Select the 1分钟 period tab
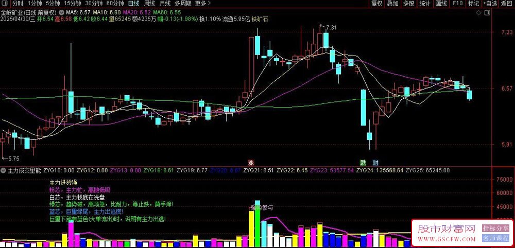 pyautogui.click(x=35, y=4)
